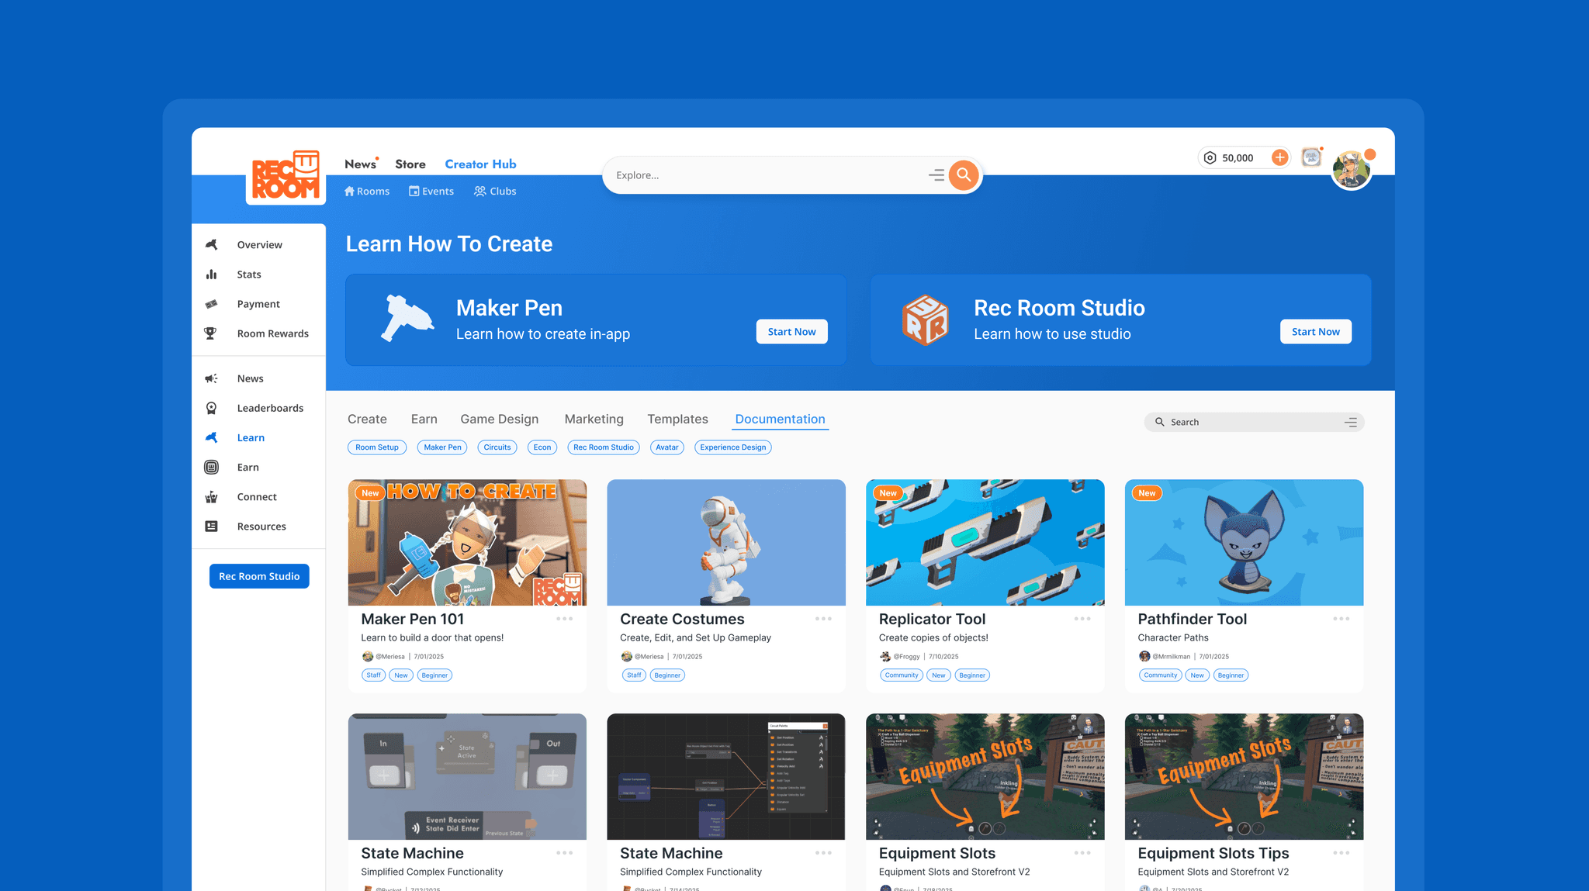Click the orange search magnifier button

point(964,175)
